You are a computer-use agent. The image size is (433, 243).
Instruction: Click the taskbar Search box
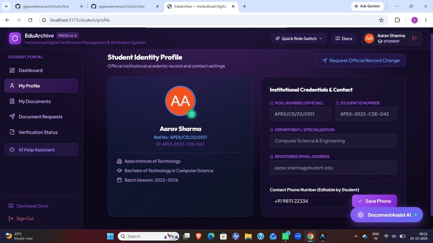[x=148, y=236]
